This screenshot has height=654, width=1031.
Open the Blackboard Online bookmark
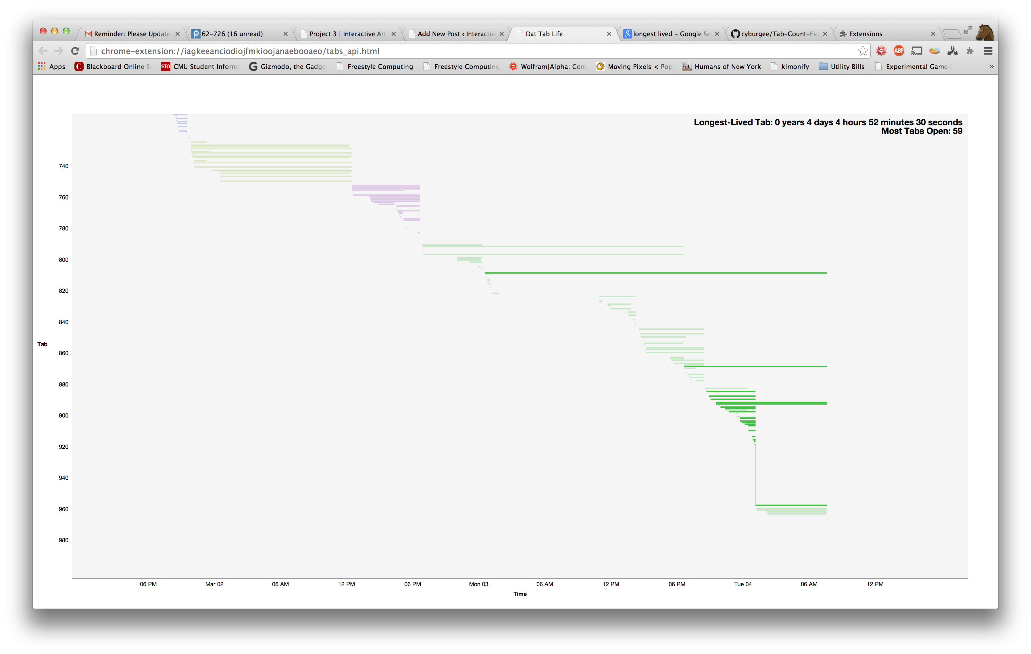click(x=113, y=66)
